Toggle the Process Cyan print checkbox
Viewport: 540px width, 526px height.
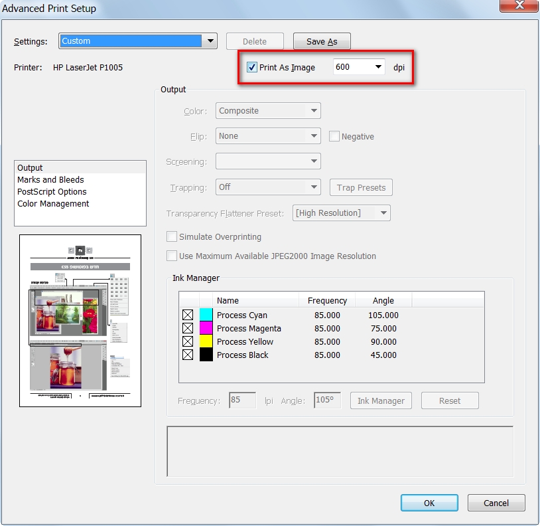tap(188, 315)
